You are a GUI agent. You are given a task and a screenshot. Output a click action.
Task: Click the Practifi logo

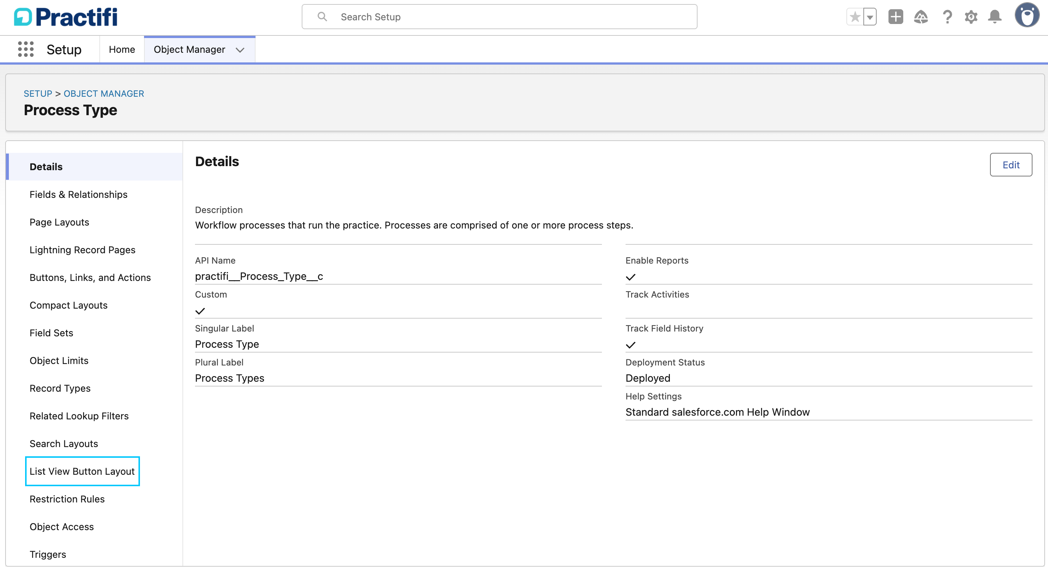pos(66,17)
